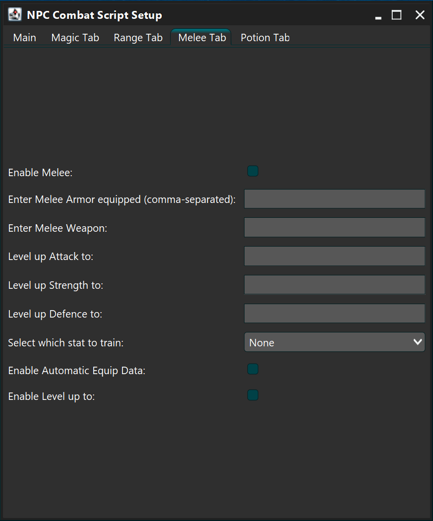Minimize the NPC Combat Script Setup window
This screenshot has width=433, height=521.
378,15
